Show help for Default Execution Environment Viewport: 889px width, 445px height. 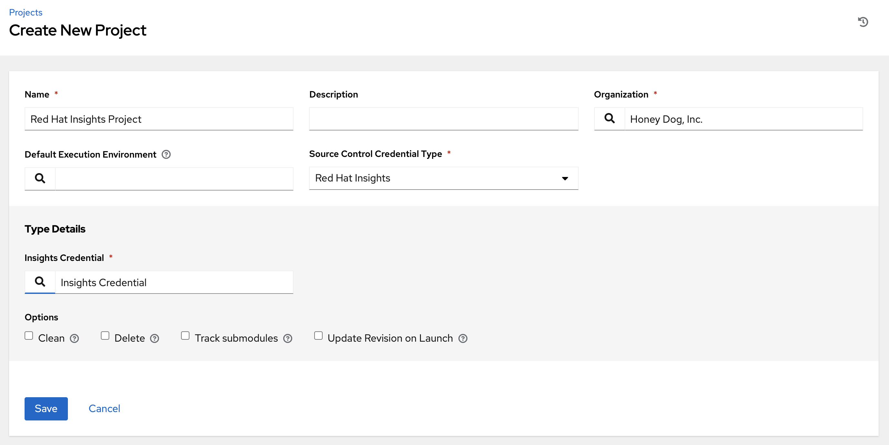point(166,154)
